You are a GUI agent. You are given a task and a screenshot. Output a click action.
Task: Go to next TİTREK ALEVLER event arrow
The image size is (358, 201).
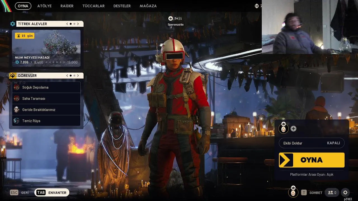point(78,24)
